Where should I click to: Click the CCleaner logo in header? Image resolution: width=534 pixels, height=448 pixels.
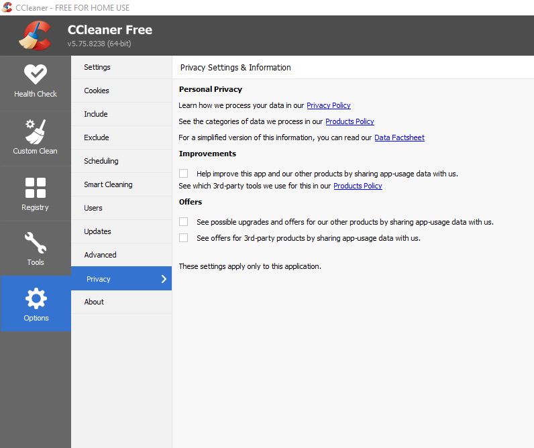tap(36, 36)
